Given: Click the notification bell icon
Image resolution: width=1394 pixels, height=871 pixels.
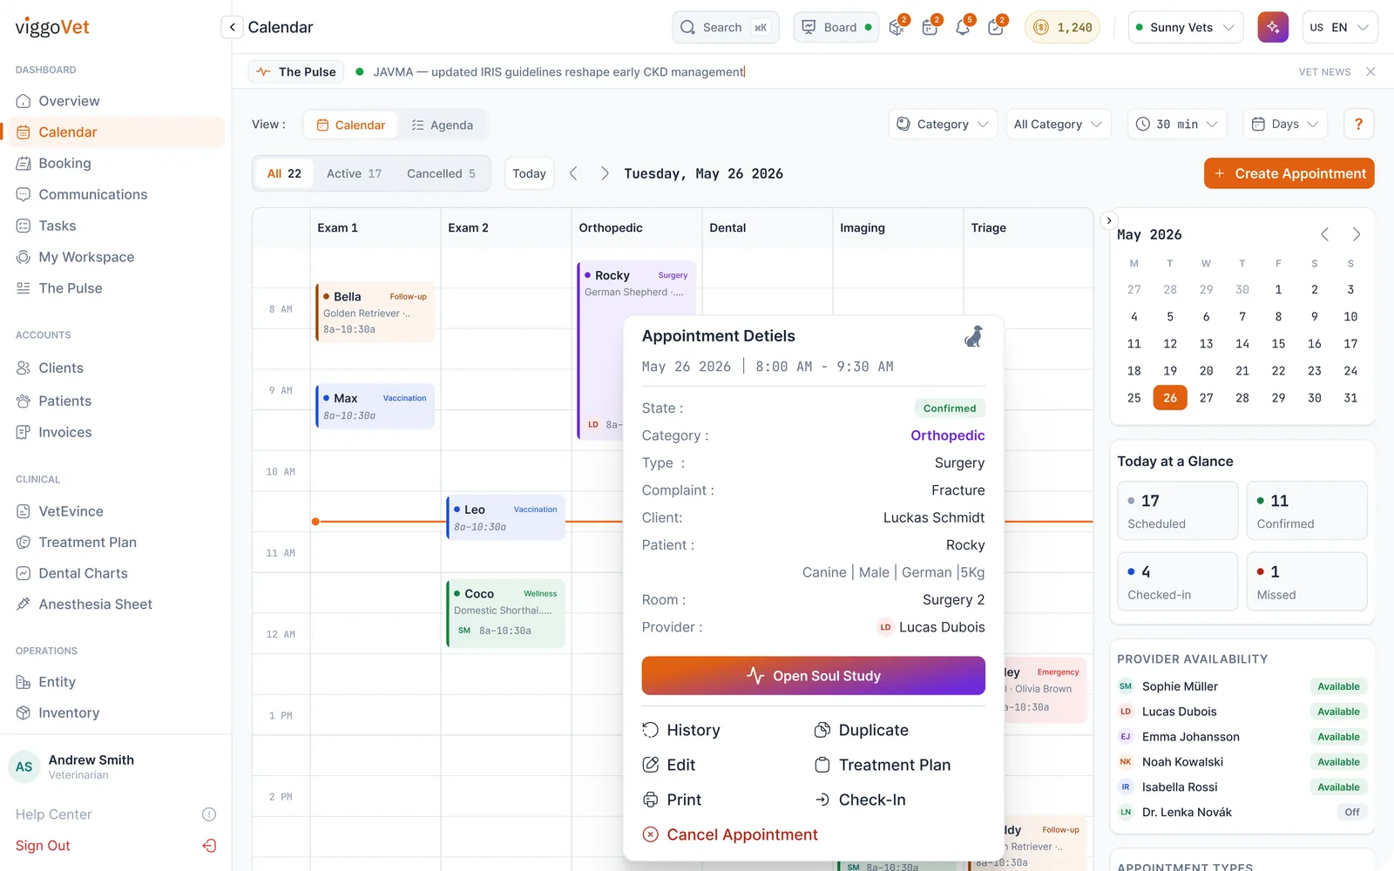Looking at the screenshot, I should tap(963, 27).
